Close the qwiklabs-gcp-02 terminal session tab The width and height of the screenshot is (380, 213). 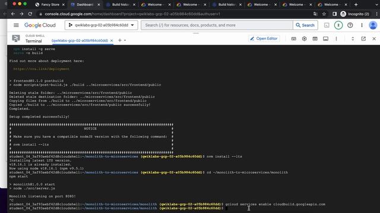click(112, 41)
